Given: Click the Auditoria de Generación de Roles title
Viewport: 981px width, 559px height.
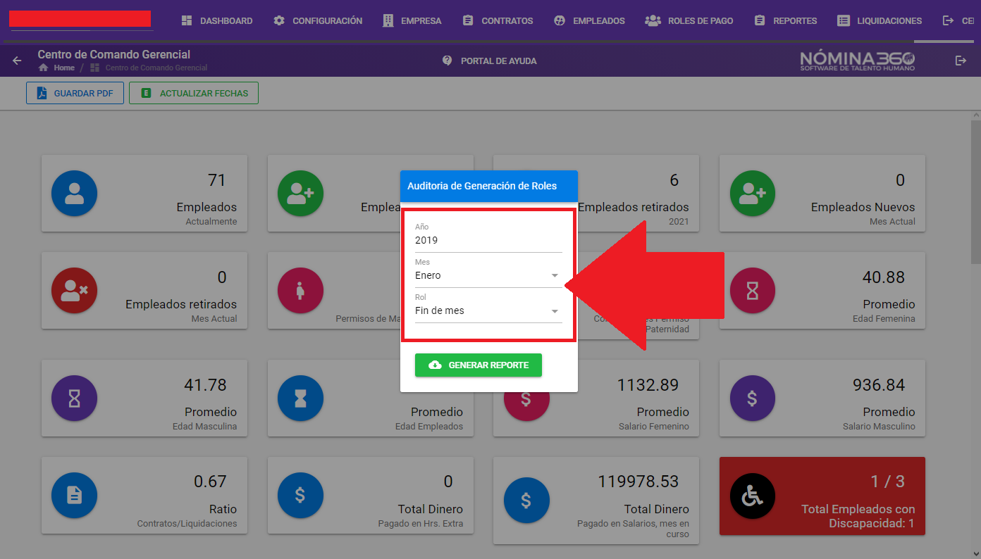Looking at the screenshot, I should coord(482,186).
